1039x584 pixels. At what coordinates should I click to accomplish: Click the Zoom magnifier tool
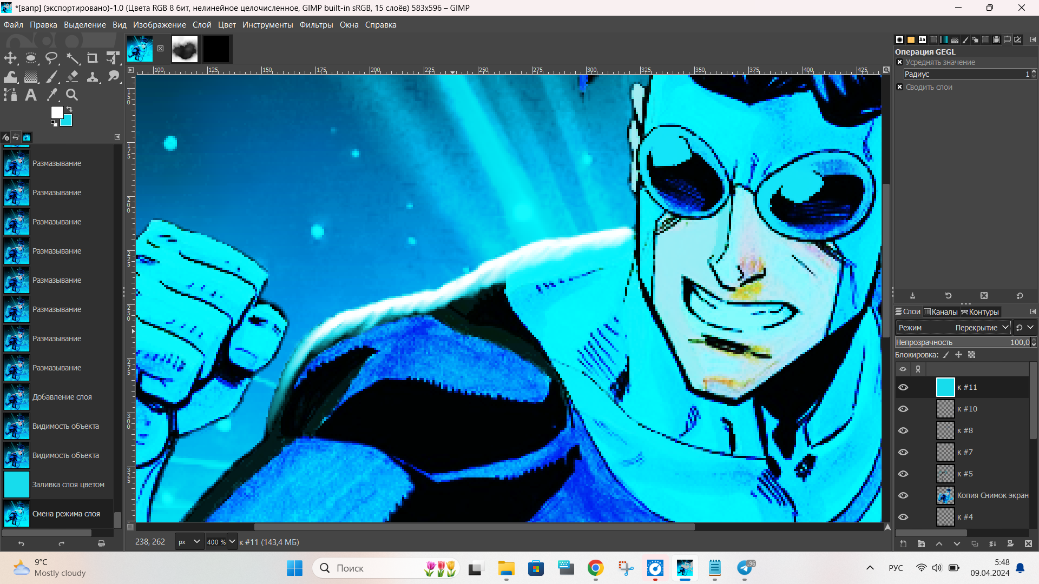click(72, 95)
